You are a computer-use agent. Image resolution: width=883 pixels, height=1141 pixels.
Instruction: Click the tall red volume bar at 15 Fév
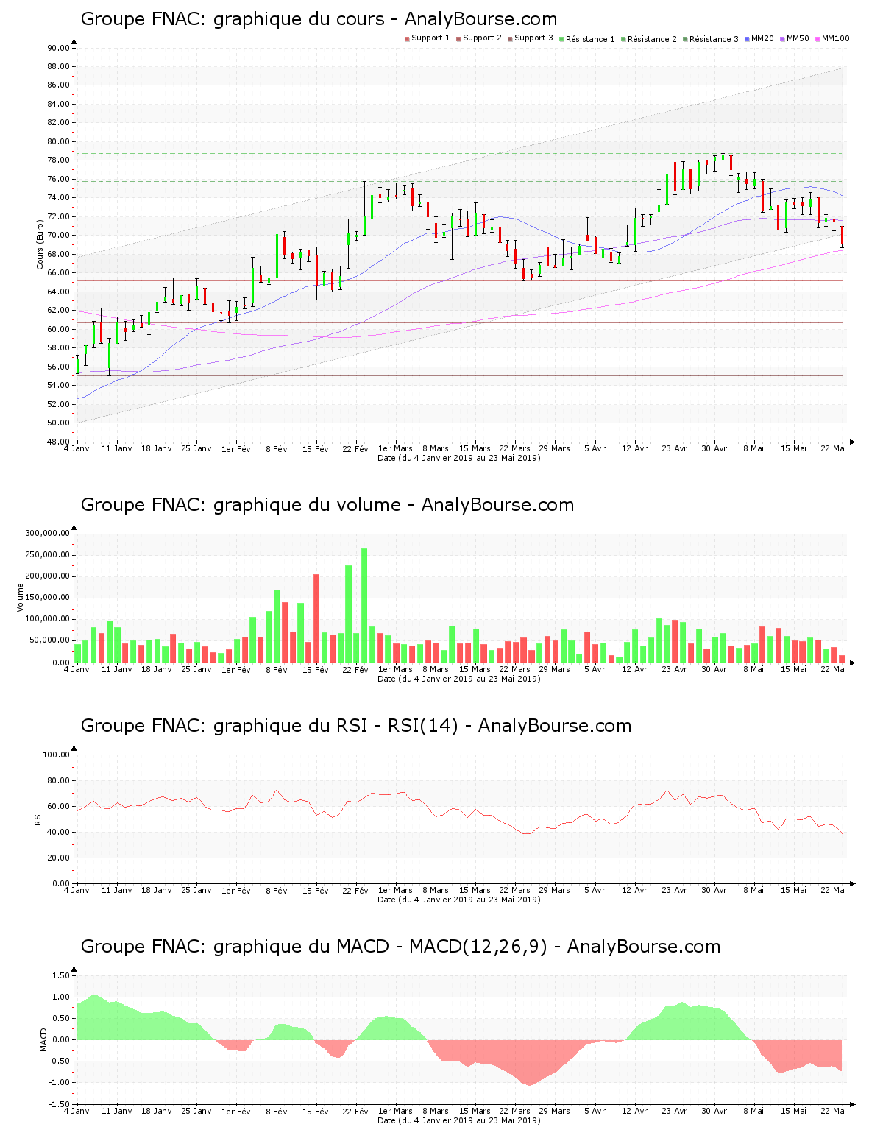click(x=316, y=618)
